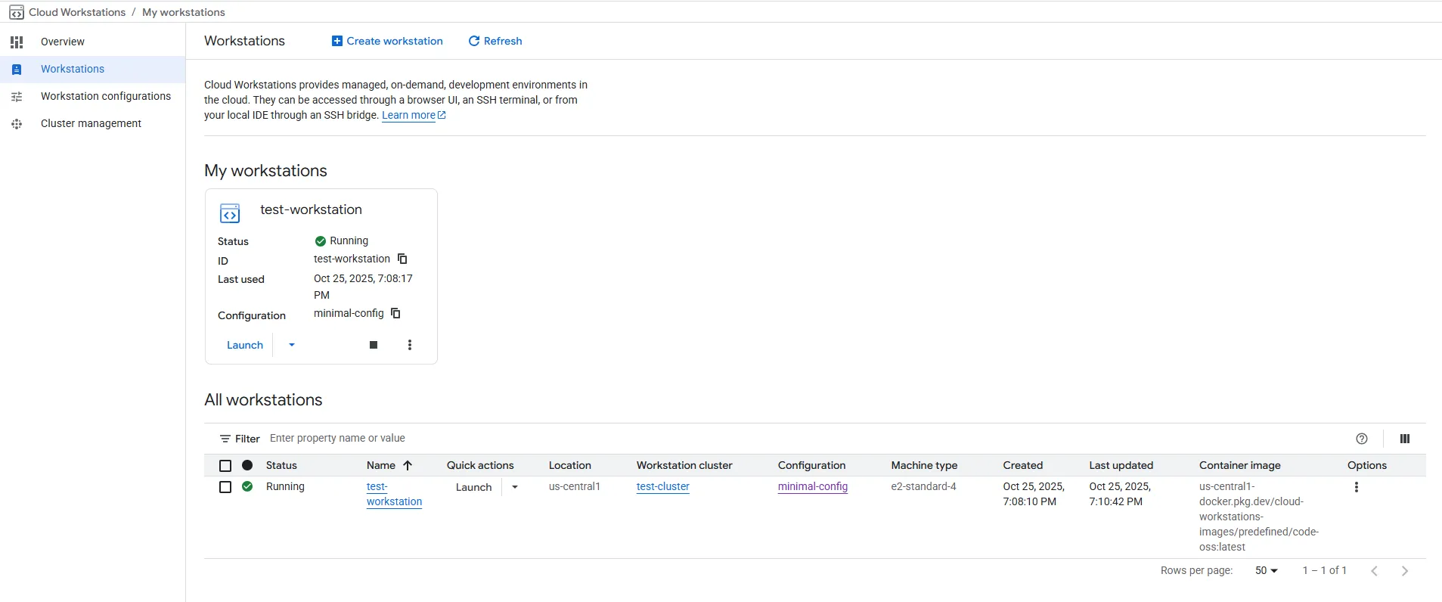Open more actions menu on workstation card
This screenshot has height=602, width=1442.
coord(410,345)
